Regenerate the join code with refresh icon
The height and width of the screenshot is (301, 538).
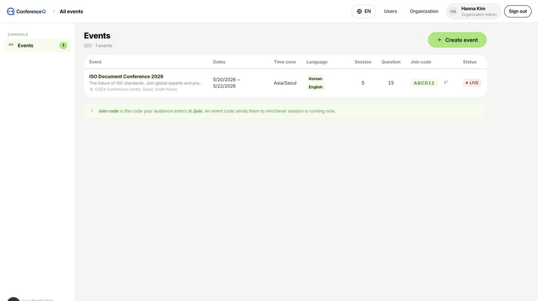pos(446,82)
